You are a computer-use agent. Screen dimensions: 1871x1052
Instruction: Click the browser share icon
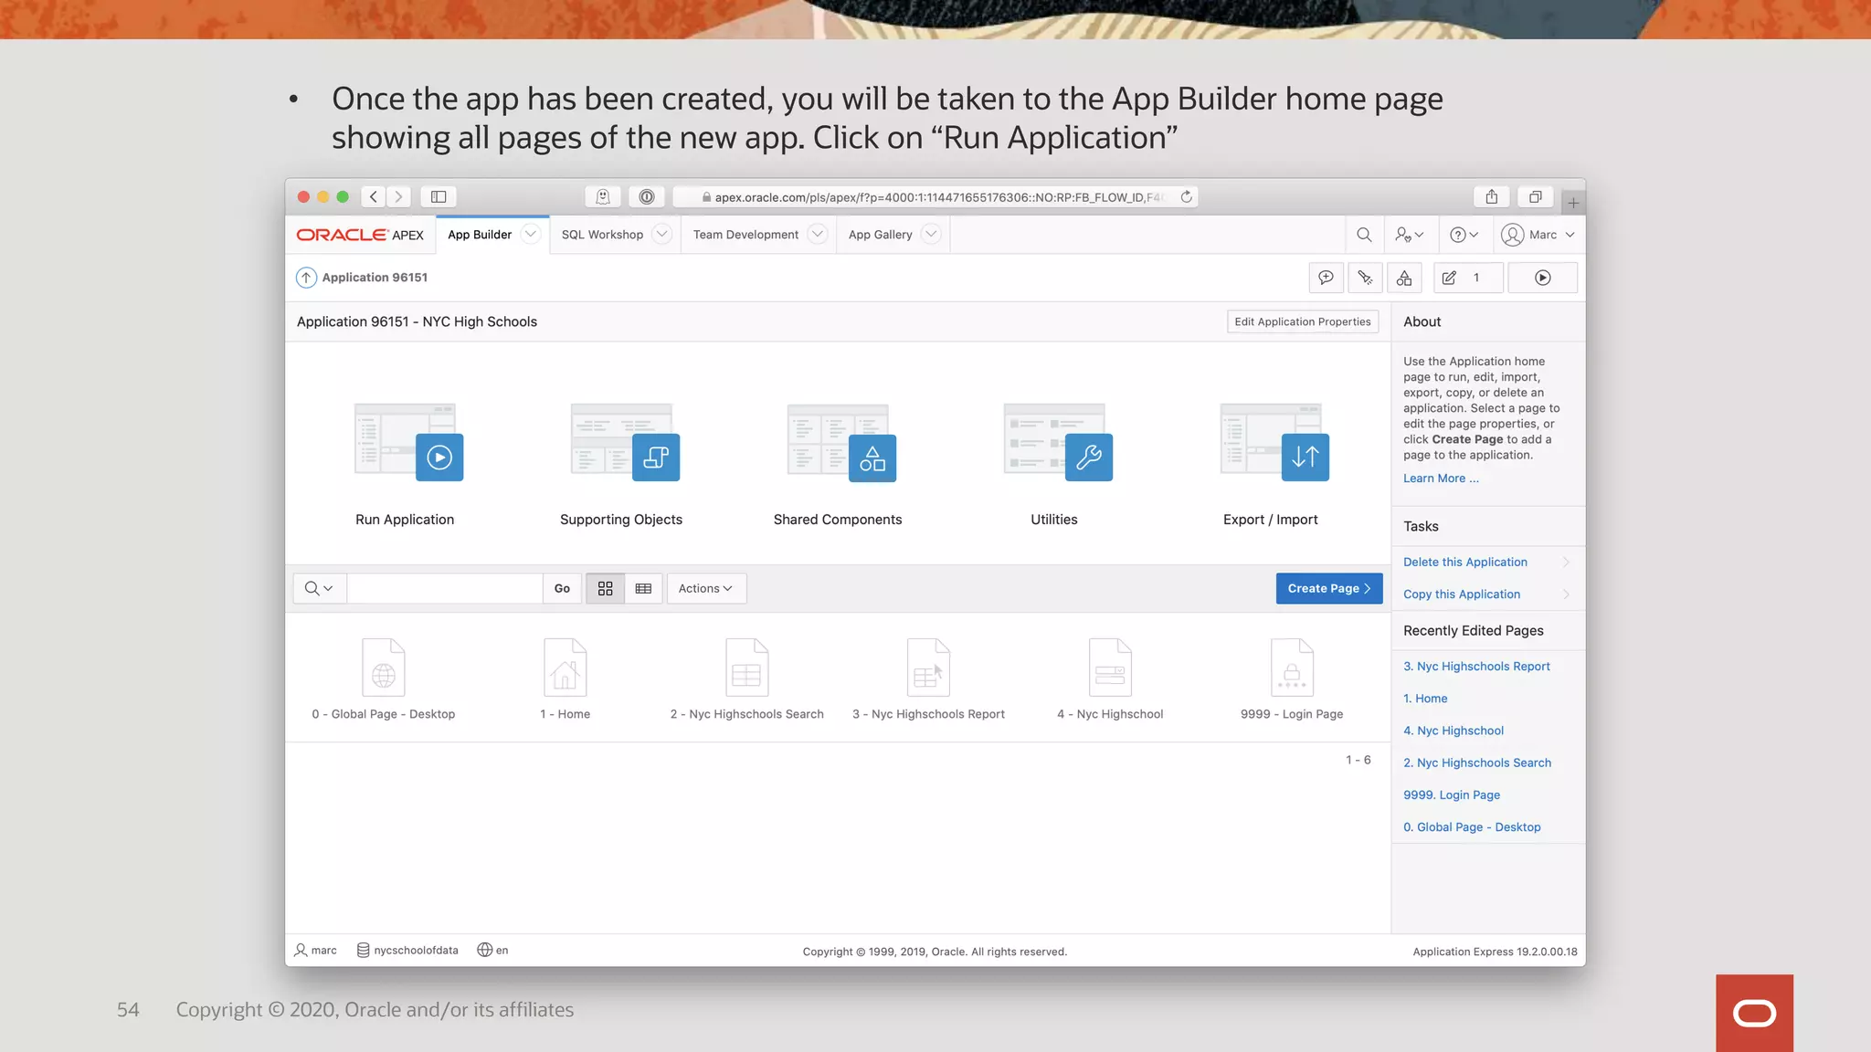(1492, 197)
